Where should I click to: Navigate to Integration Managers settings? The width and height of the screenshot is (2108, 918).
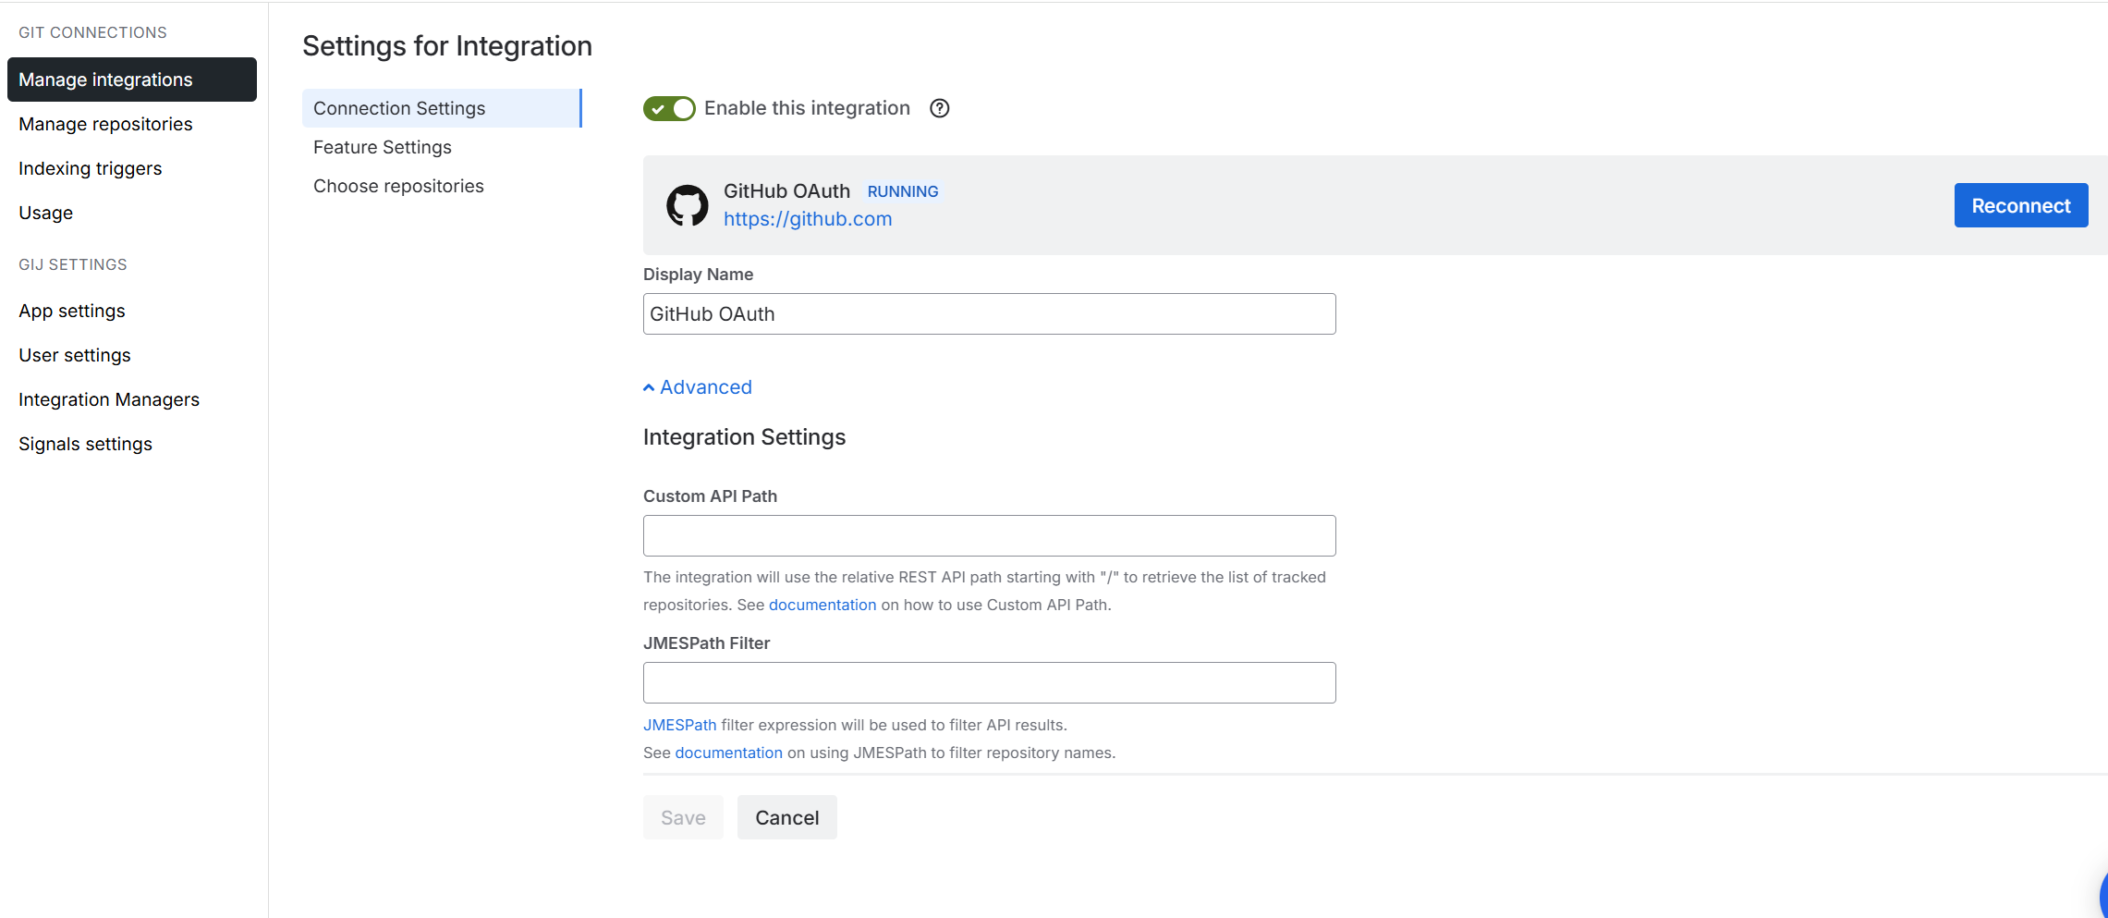point(109,399)
